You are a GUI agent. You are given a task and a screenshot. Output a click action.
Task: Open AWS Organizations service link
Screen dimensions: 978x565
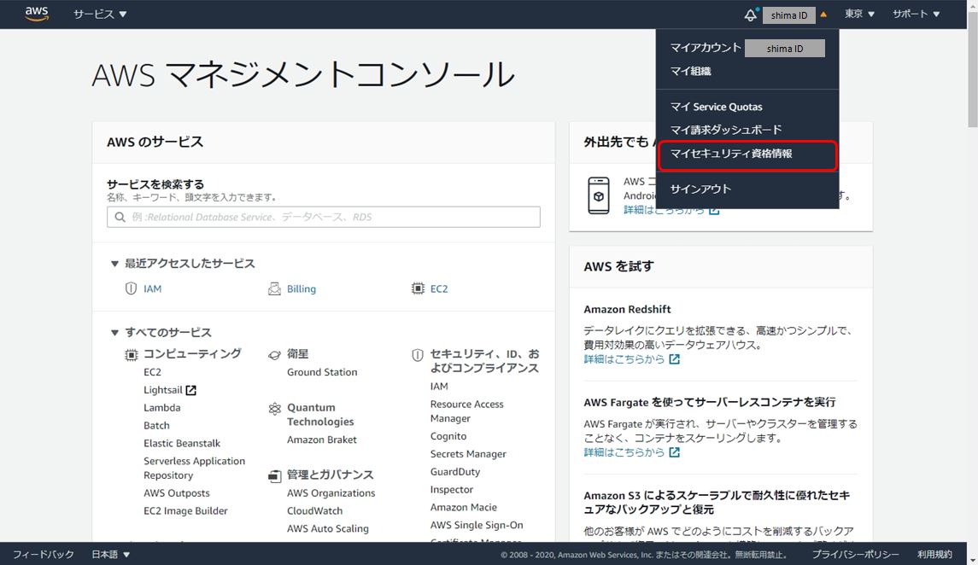click(x=331, y=492)
